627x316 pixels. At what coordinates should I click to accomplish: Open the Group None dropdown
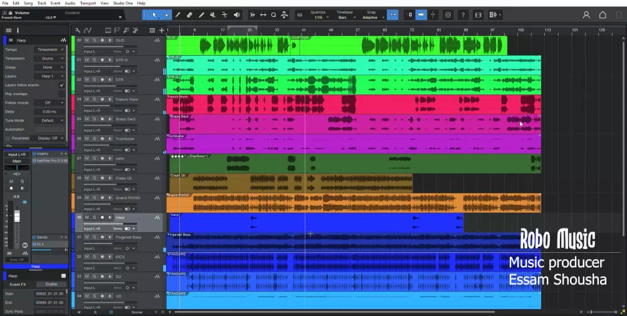pos(50,67)
